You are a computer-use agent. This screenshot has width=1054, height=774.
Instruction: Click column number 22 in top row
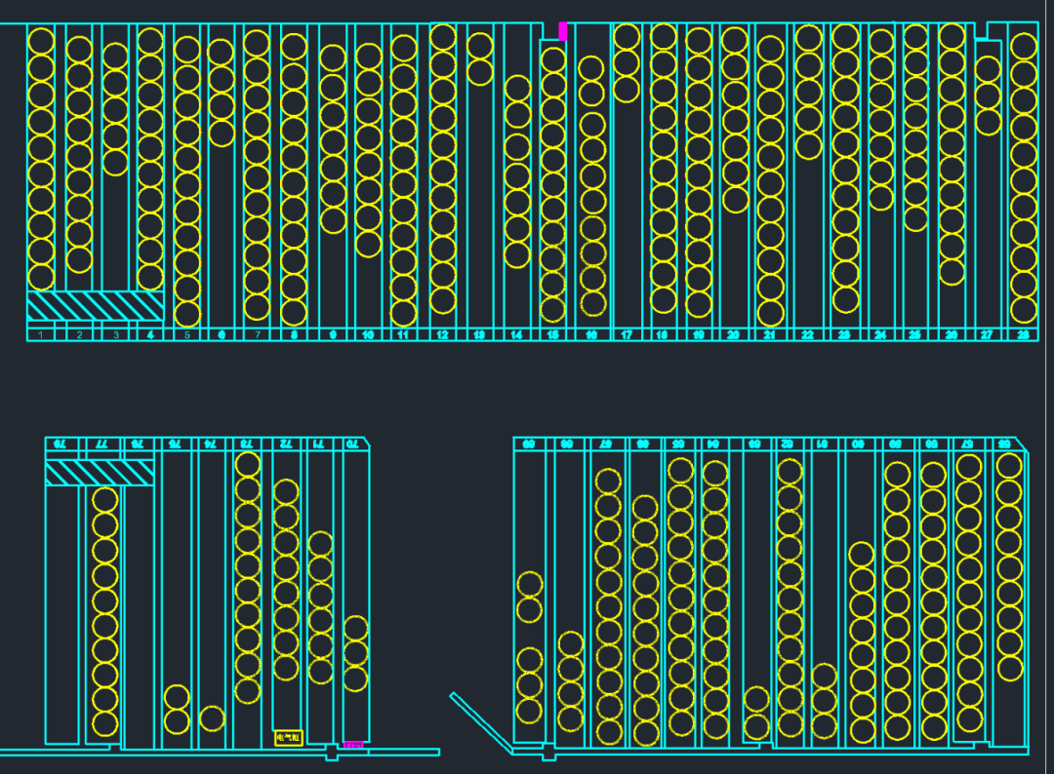tap(808, 334)
